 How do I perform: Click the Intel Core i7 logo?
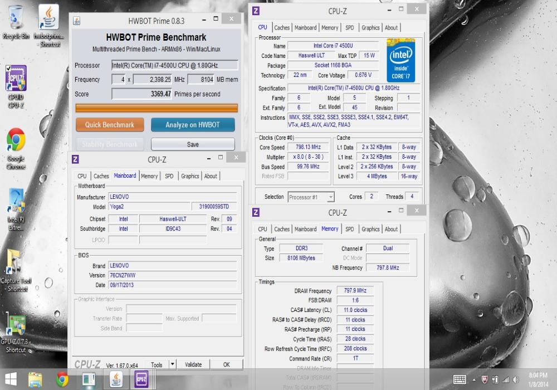click(400, 61)
